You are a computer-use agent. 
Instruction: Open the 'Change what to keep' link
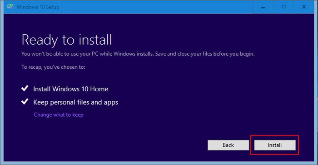(x=59, y=114)
